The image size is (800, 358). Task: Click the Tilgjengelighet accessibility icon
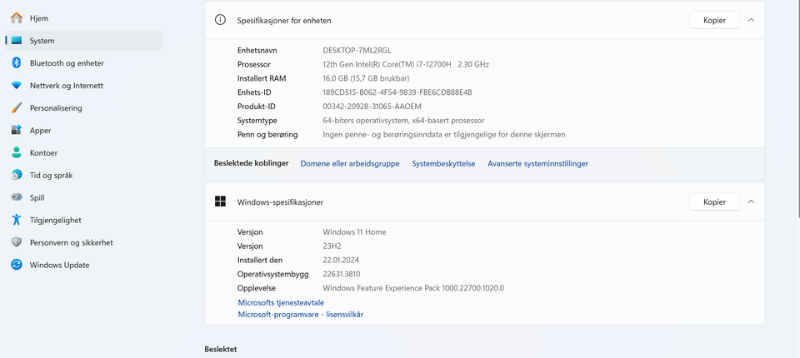[x=16, y=220]
